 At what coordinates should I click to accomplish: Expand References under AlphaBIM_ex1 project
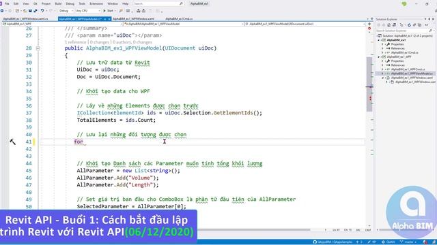382,48
